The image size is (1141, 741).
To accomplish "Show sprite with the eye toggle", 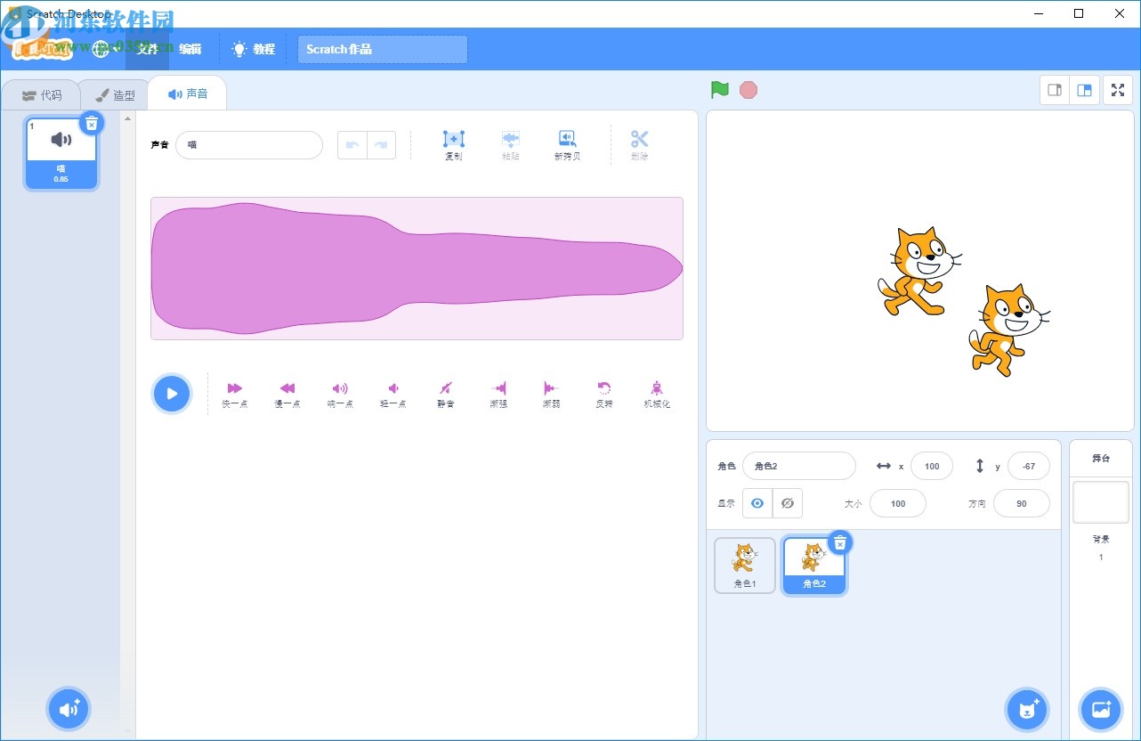I will [x=757, y=503].
